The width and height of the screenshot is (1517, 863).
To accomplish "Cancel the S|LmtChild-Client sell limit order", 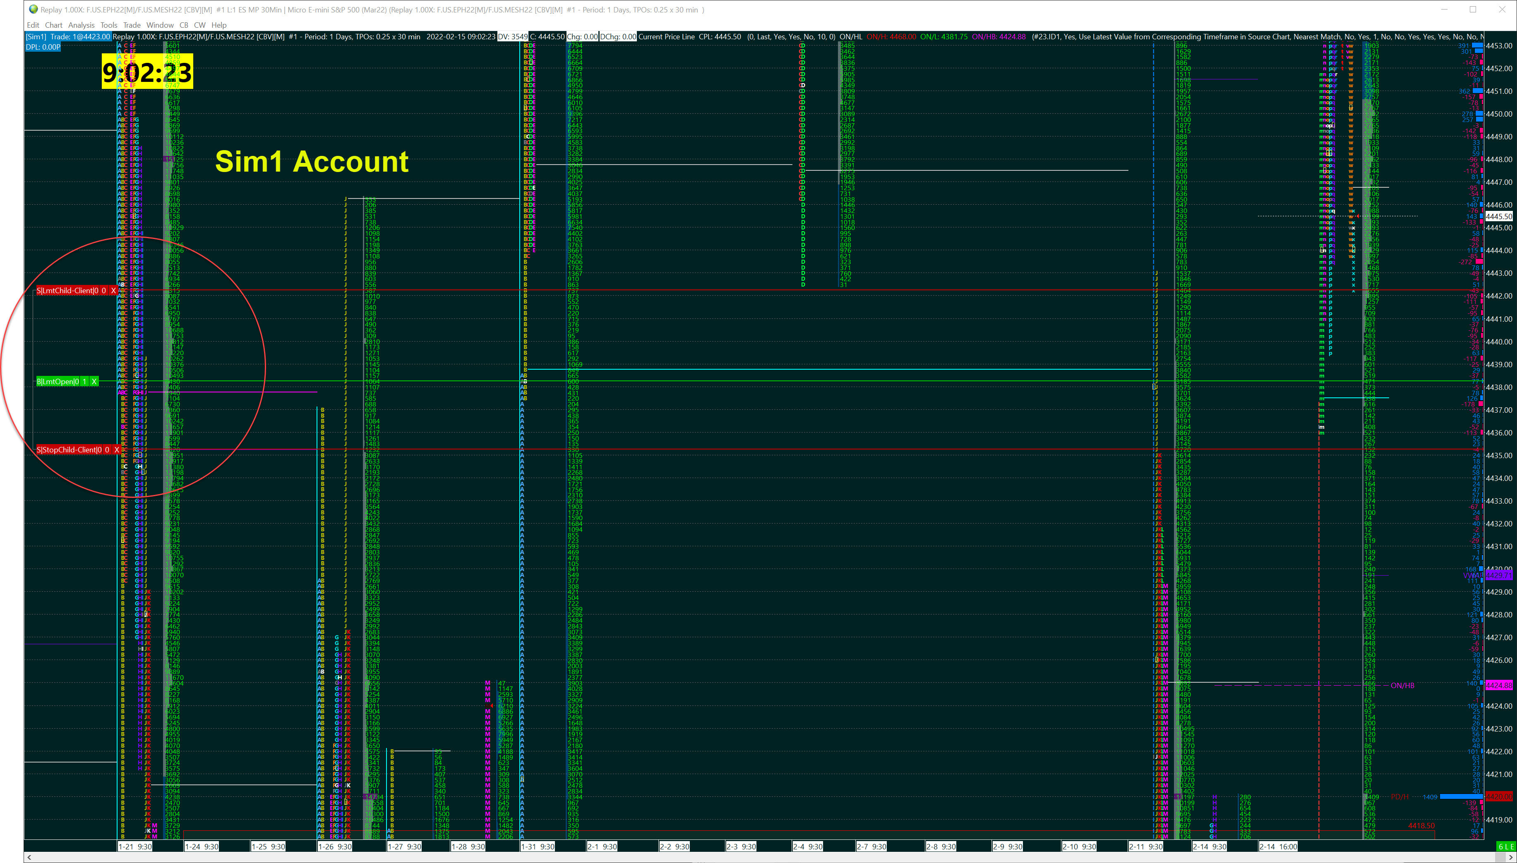I will coord(113,290).
